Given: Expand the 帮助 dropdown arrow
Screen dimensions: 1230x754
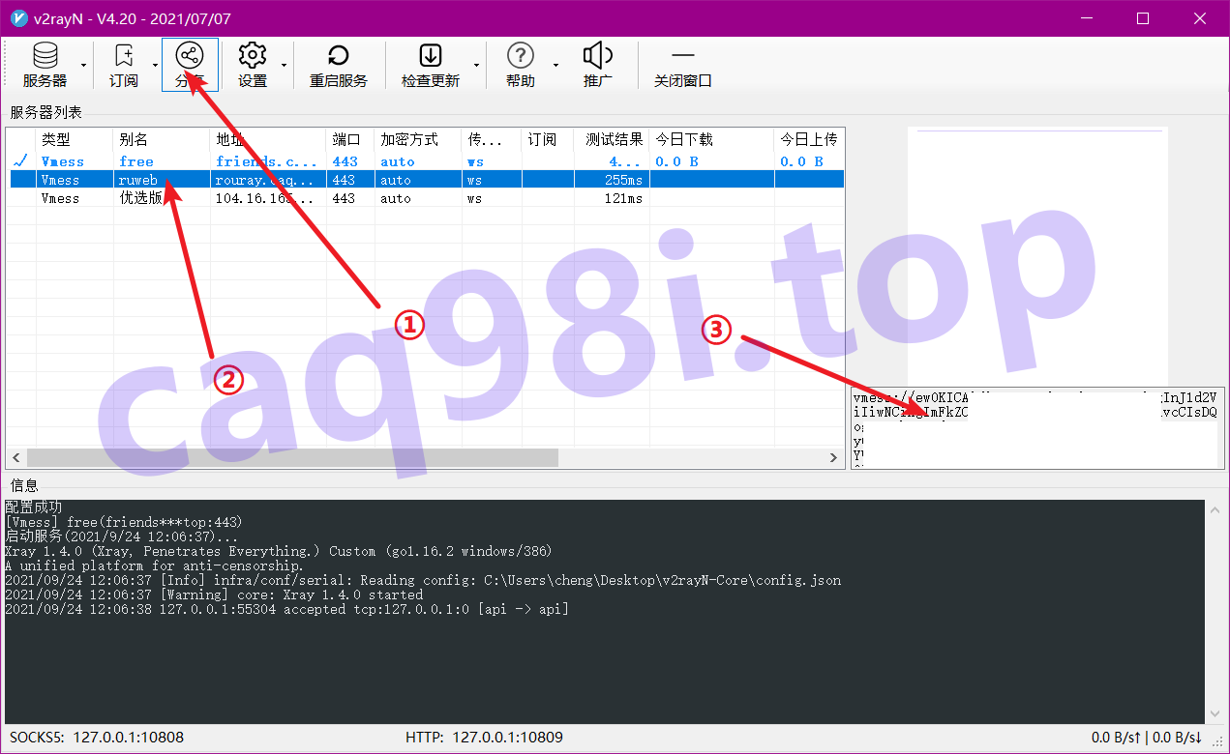Looking at the screenshot, I should (x=555, y=66).
